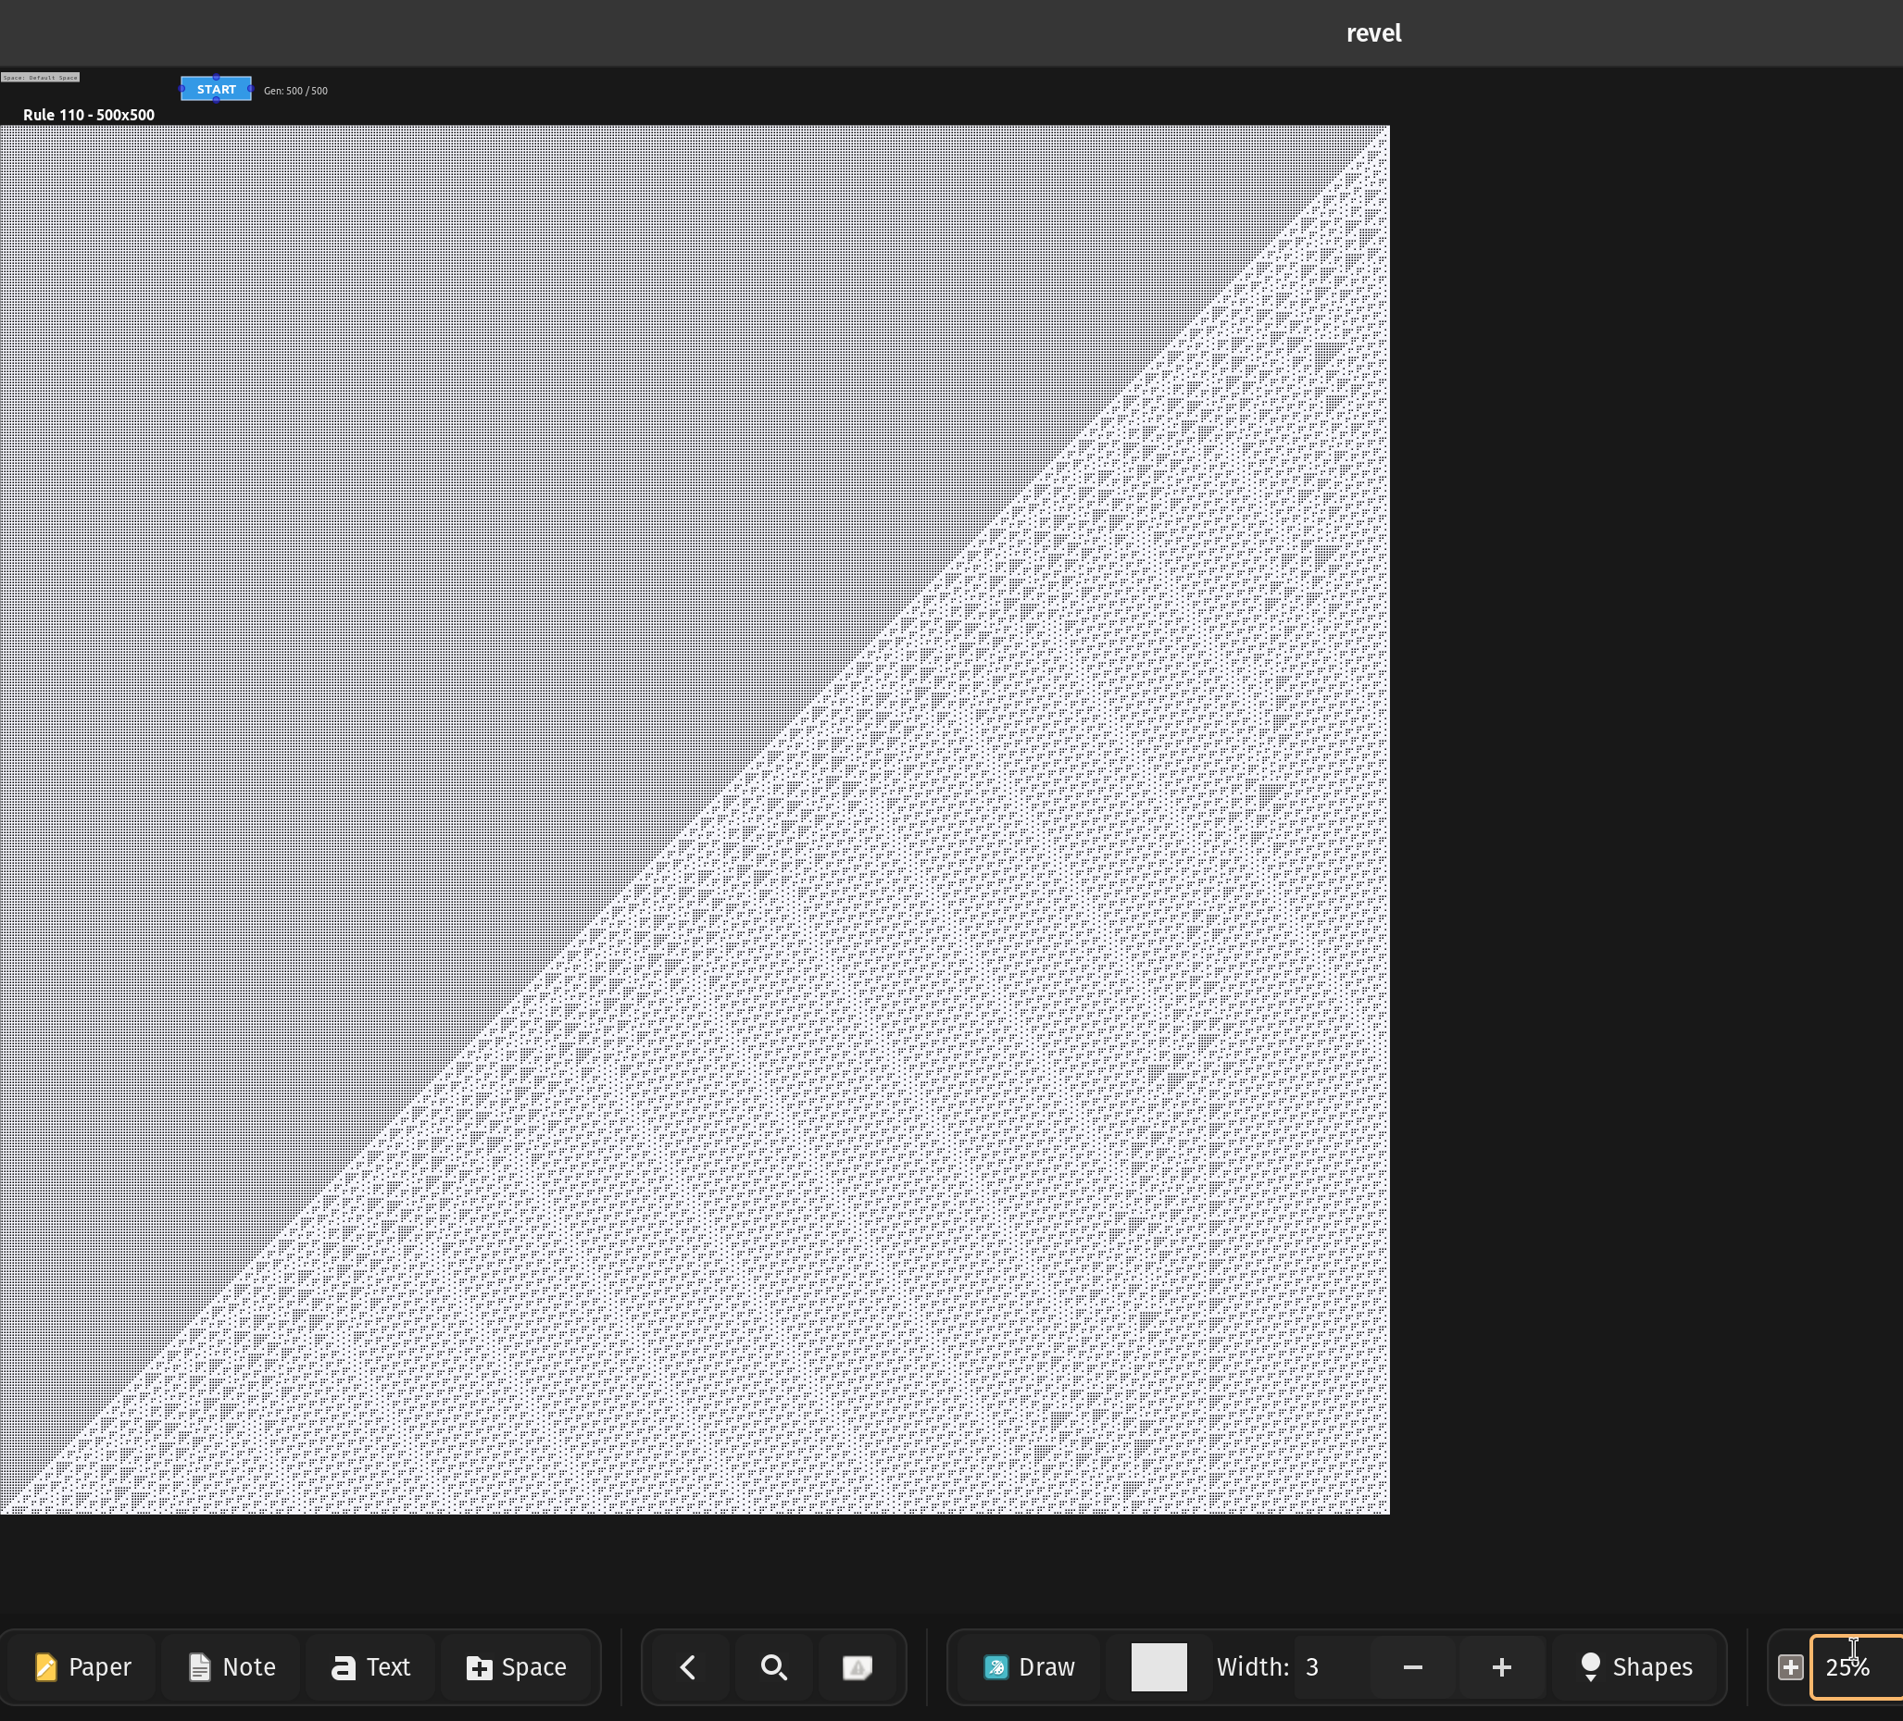1903x1721 pixels.
Task: Add a new Space
Action: 517,1667
